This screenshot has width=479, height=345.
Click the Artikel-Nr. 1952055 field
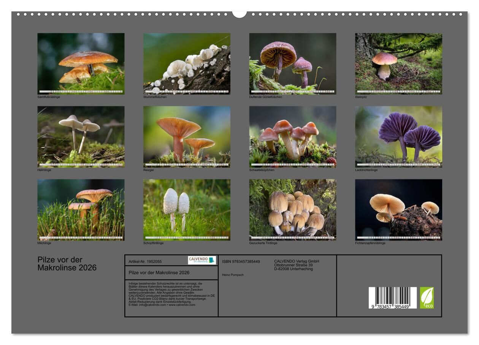coord(145,262)
